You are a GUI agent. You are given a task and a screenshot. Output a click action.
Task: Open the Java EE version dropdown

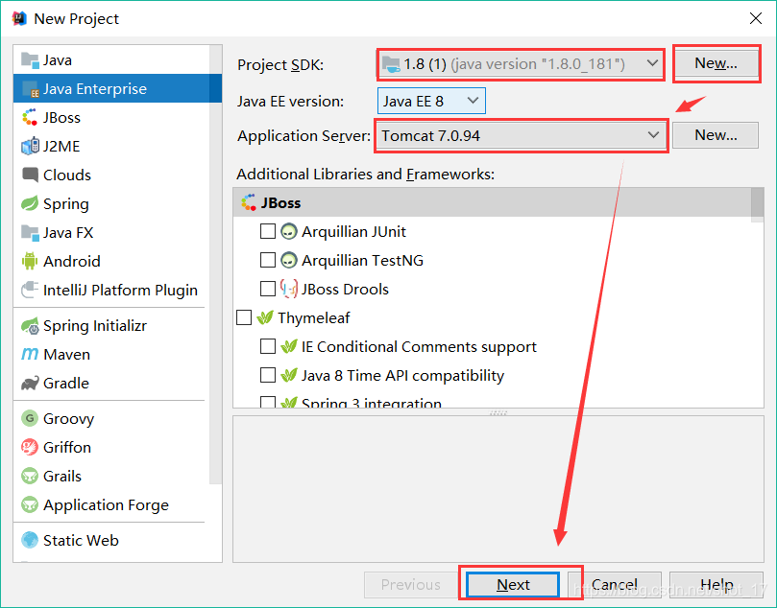[431, 101]
